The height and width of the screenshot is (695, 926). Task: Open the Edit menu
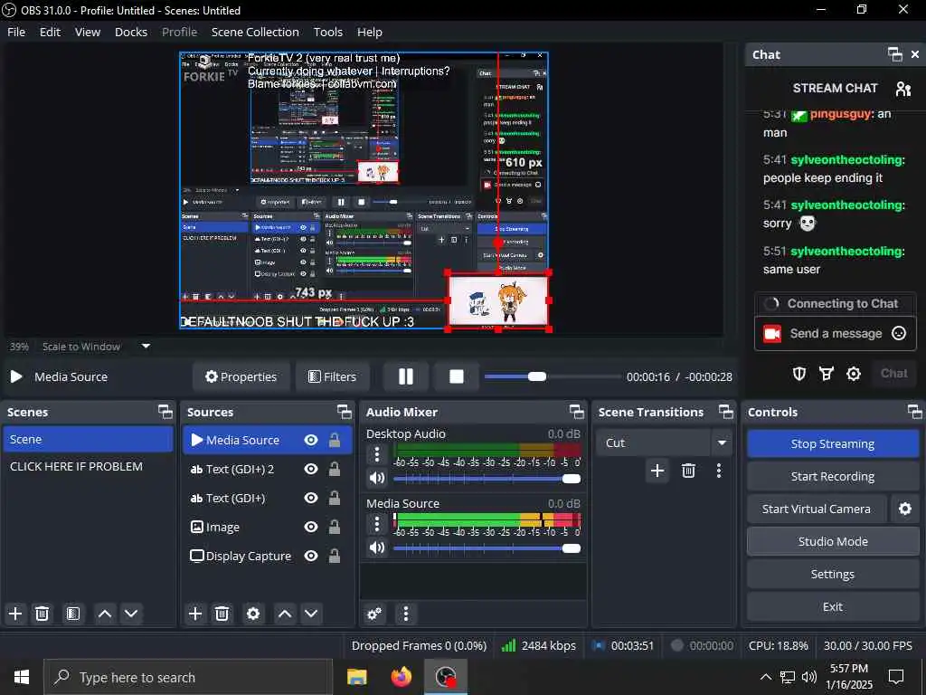(x=51, y=32)
